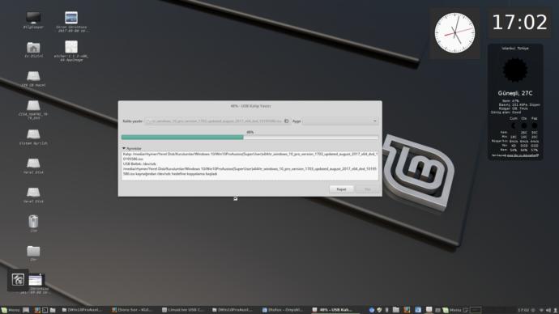
Task: Open the second Yerel Disk drive icon
Action: pos(33,193)
